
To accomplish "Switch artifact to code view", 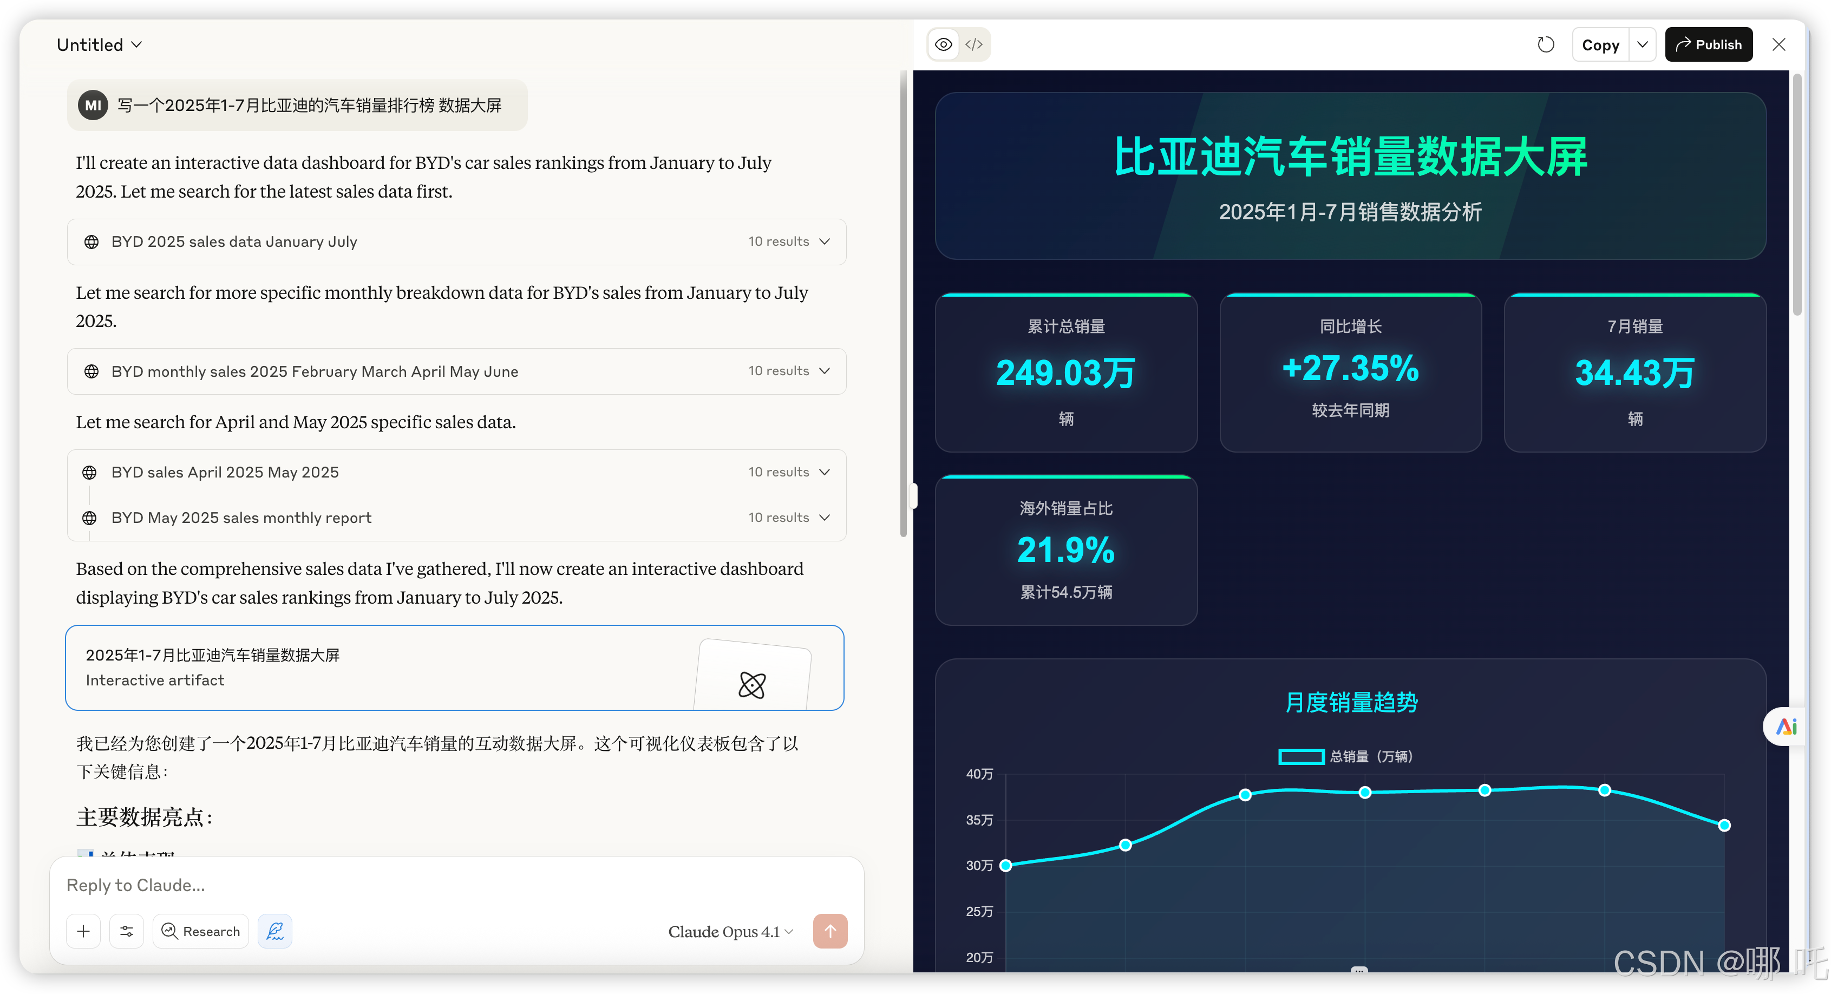I will (974, 45).
